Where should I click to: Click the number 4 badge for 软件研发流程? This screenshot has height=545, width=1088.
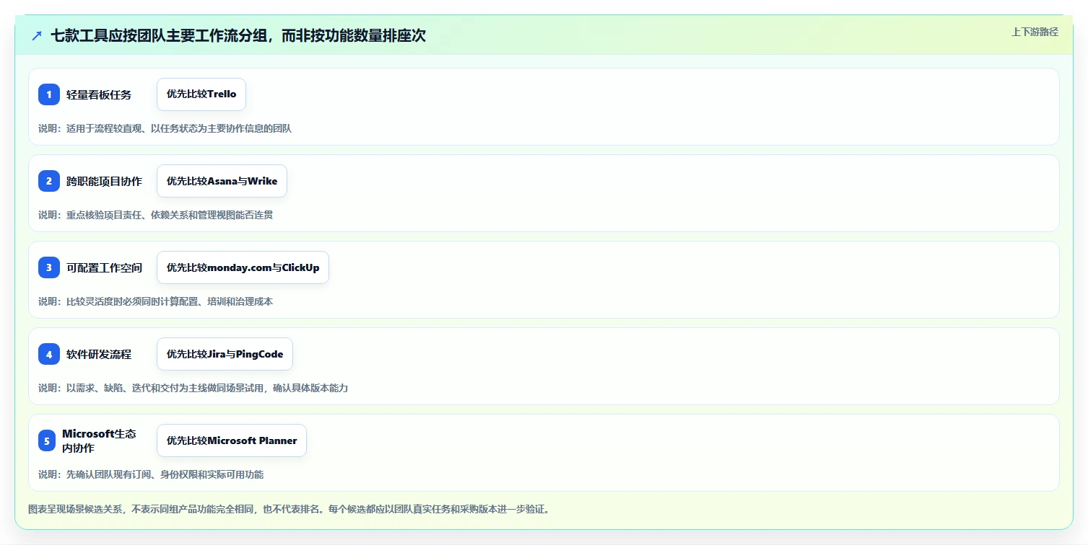point(49,354)
